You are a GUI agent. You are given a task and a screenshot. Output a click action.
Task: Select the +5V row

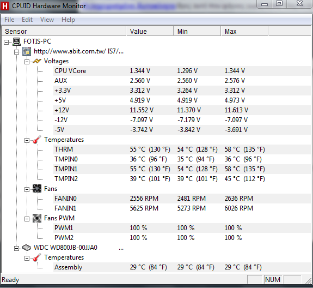click(x=182, y=100)
